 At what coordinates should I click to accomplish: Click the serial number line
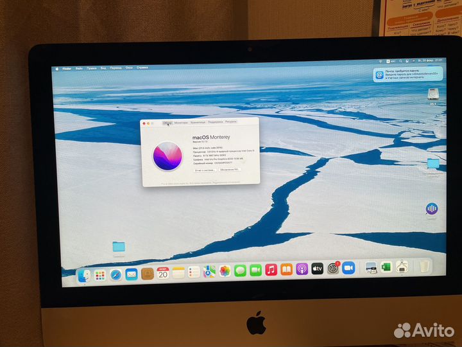[213, 163]
